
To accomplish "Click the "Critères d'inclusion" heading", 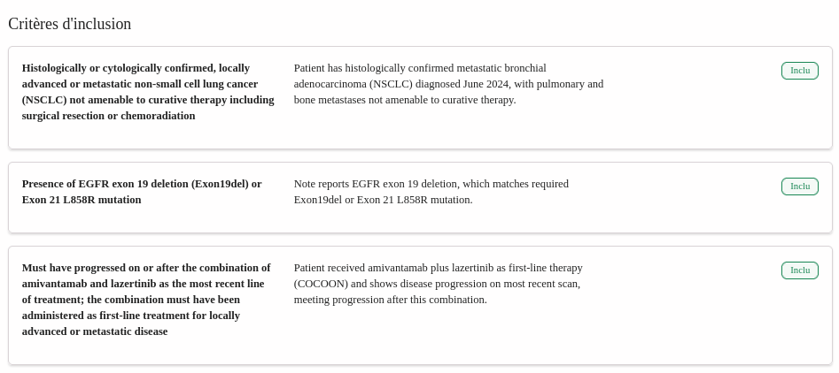I will [70, 24].
